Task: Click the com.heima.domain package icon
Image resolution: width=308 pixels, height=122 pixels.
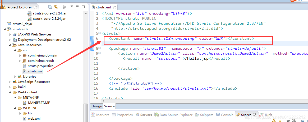Action: [25, 55]
